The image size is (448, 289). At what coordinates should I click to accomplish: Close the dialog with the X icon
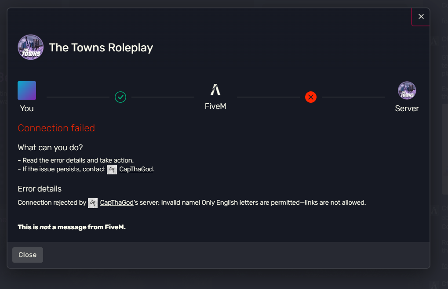coord(421,17)
